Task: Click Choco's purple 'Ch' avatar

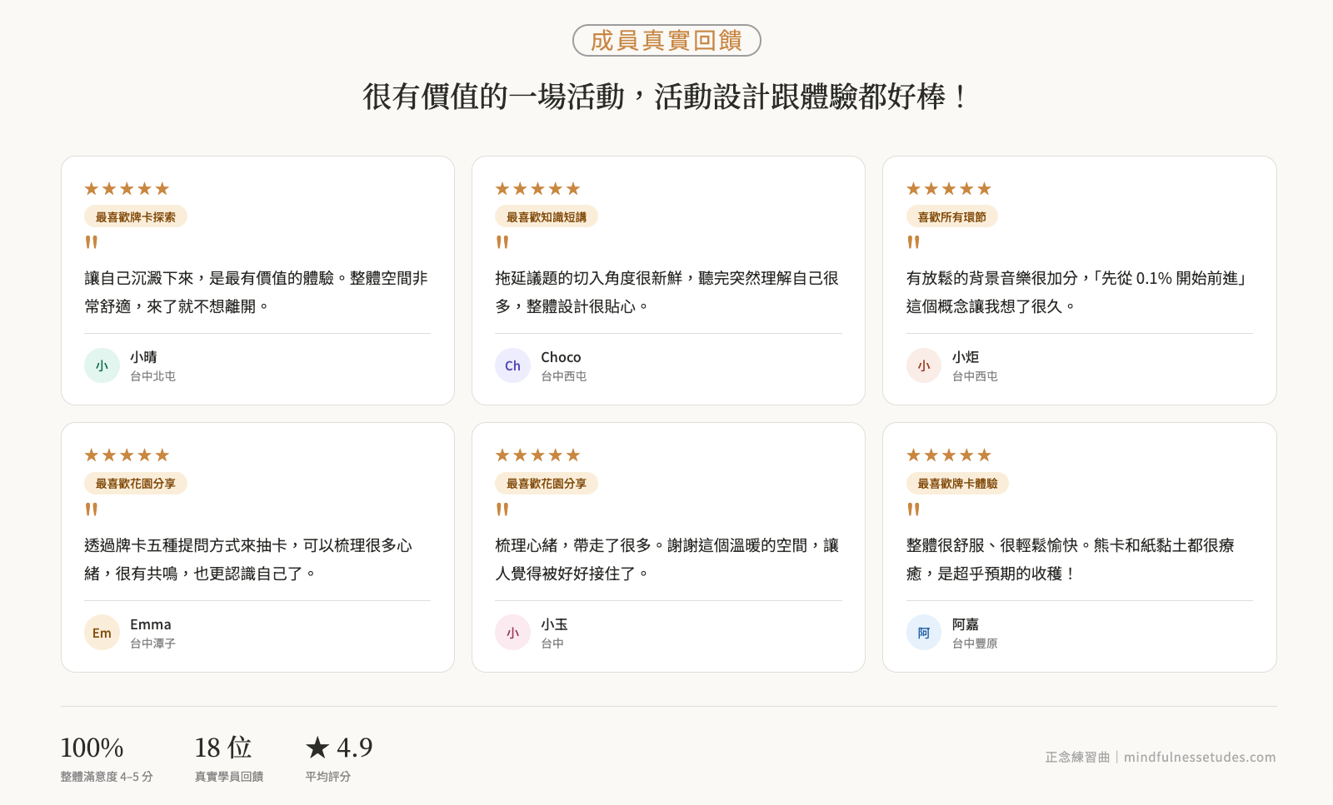Action: point(512,365)
